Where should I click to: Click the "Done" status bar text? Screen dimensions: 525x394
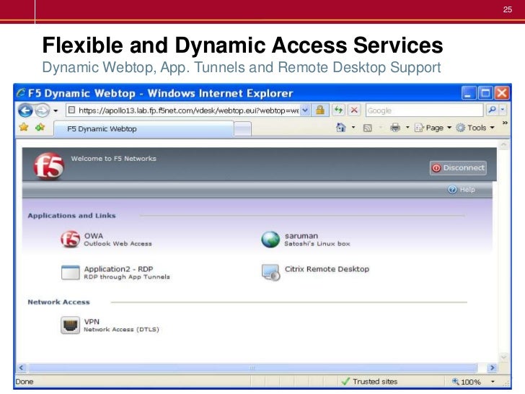point(25,381)
